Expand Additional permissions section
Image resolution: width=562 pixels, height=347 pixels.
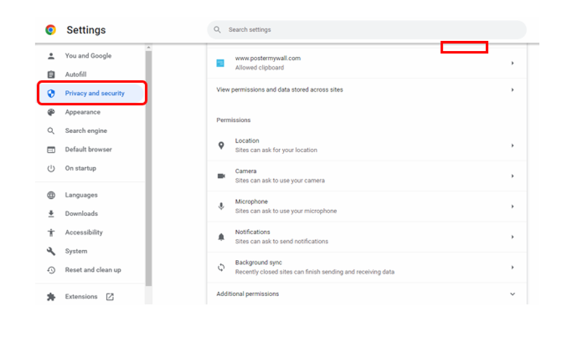coord(367,294)
